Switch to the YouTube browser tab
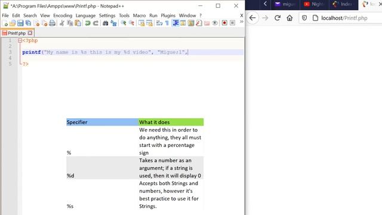Image resolution: width=382 pixels, height=215 pixels. [315, 4]
